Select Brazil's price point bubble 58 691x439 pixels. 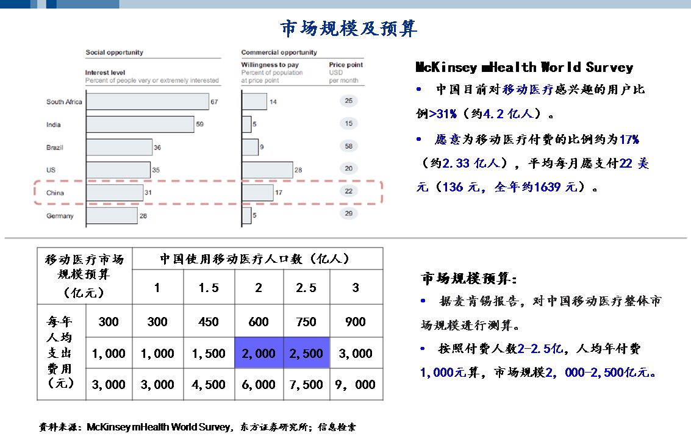349,146
